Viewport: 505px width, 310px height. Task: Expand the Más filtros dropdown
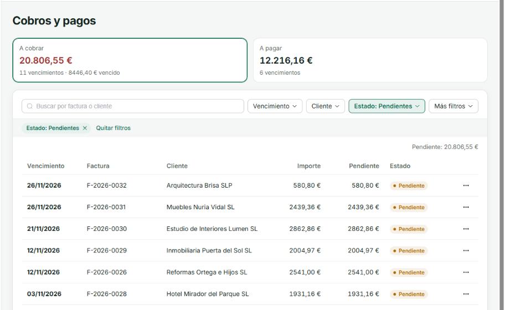point(453,106)
